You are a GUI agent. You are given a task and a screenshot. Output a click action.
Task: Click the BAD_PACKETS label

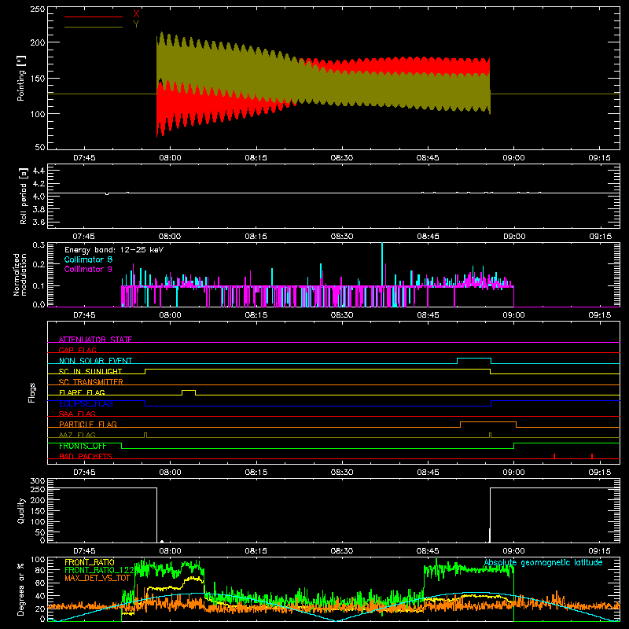86,456
